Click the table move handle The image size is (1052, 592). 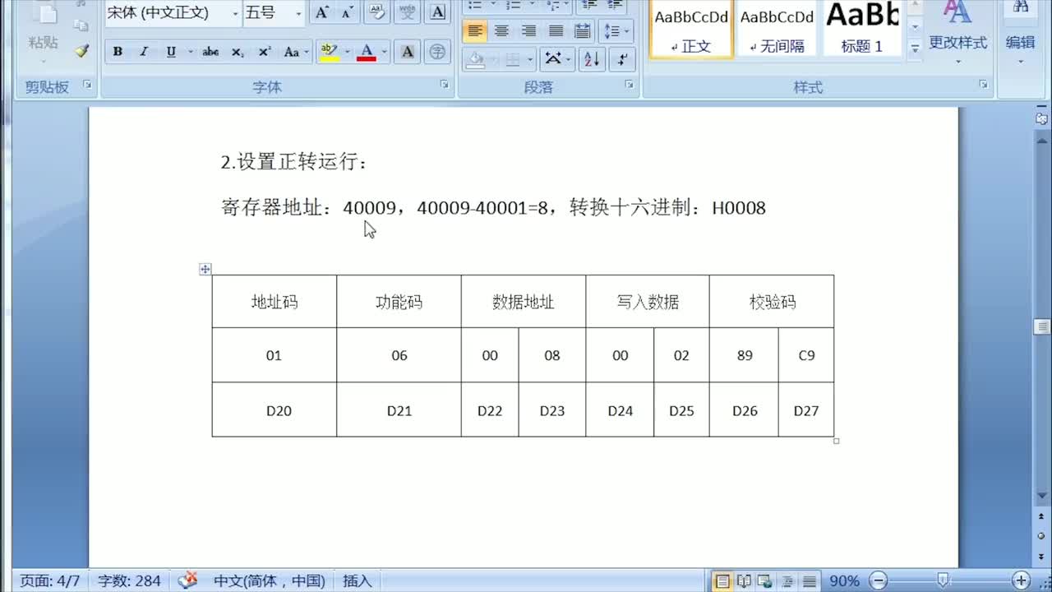tap(205, 269)
